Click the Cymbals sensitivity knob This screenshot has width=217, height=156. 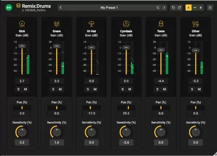(x=126, y=132)
